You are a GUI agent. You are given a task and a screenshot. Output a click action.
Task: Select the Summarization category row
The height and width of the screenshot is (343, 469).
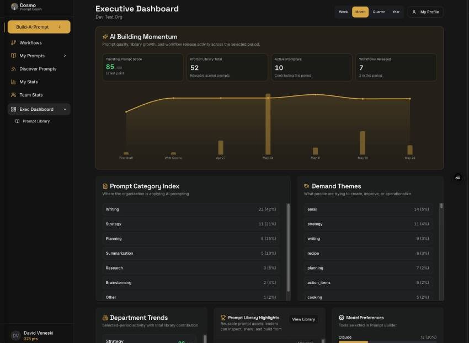pos(191,253)
